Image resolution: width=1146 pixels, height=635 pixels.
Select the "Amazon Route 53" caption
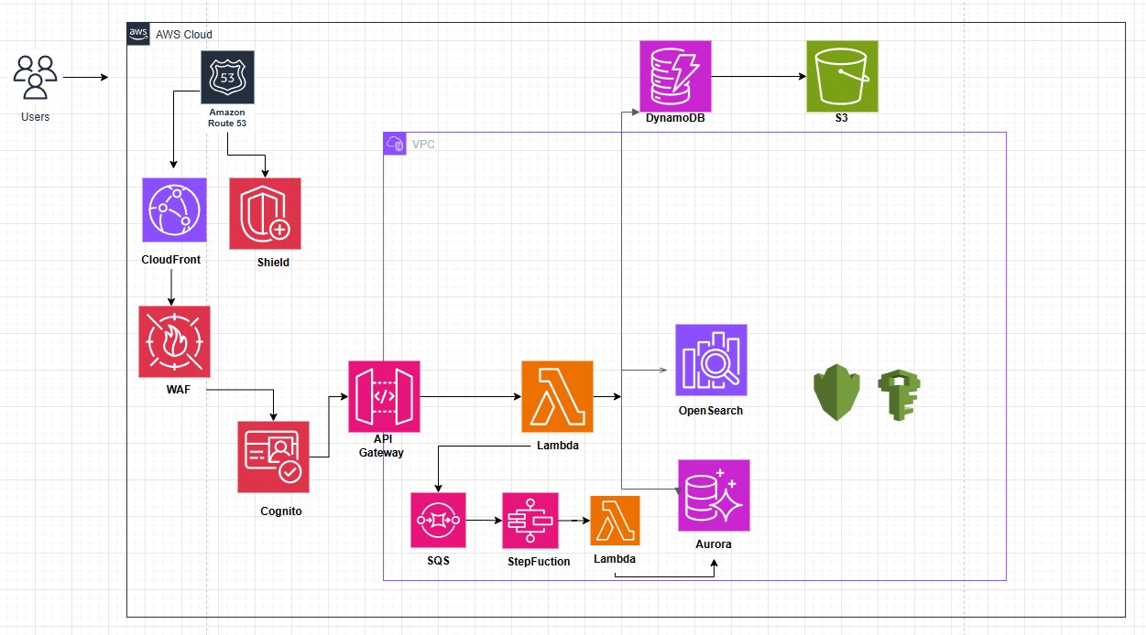pos(228,117)
